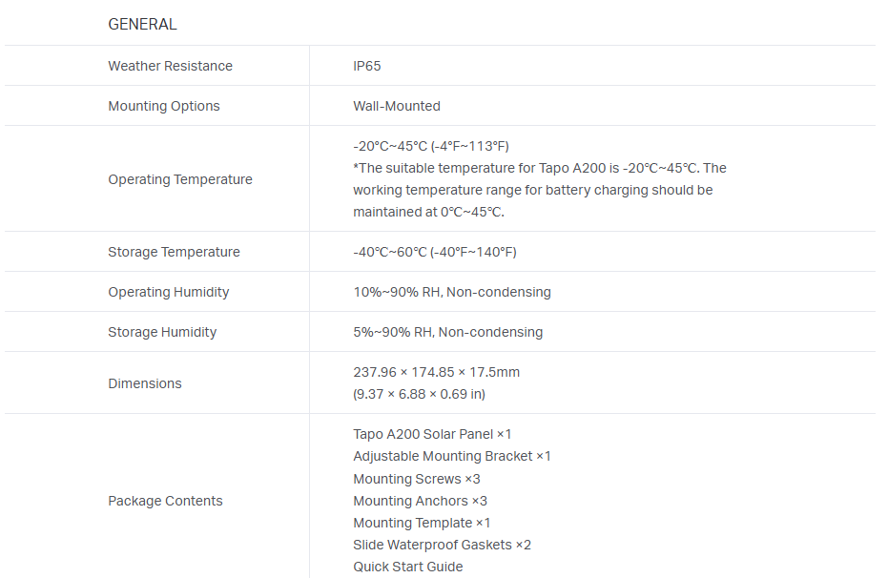Click the battery charging temperature note
The width and height of the screenshot is (888, 578).
(x=532, y=190)
